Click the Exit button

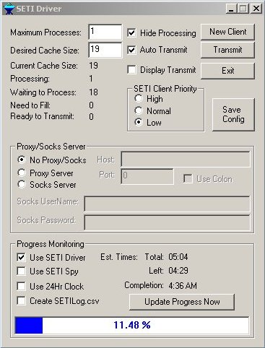(227, 71)
